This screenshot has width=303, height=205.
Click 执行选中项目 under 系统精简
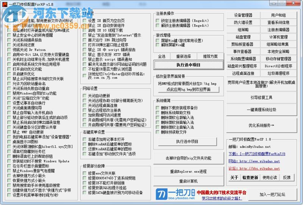187,142
